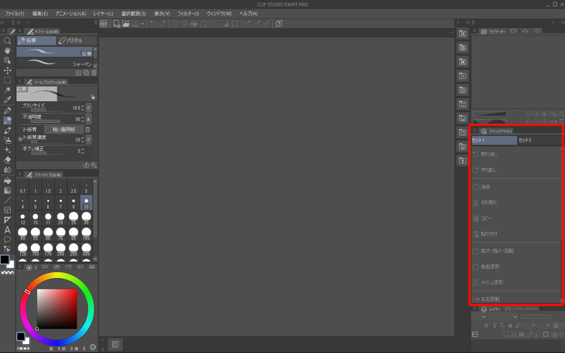The width and height of the screenshot is (565, 353).
Task: Delete the paper texture with trash icon
Action: tap(88, 130)
